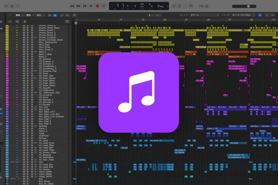The image size is (278, 185).
Task: Click bar 17 on the ruler
Action: tap(121, 20)
